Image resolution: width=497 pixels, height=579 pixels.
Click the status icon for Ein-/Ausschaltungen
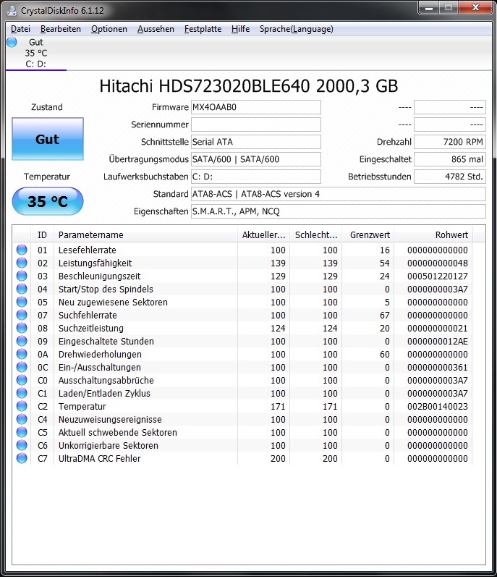(22, 367)
